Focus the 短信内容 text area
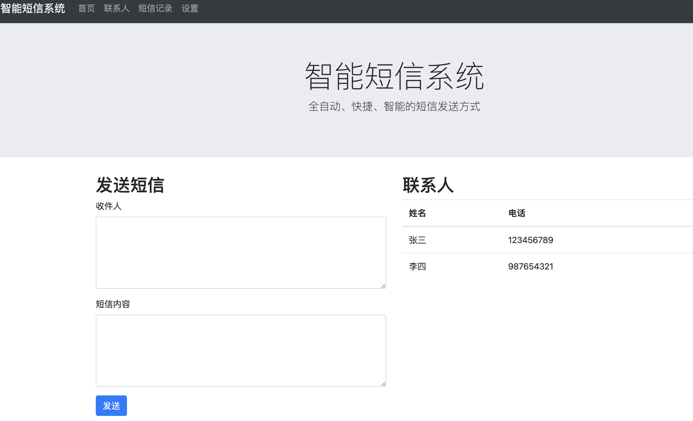 [241, 350]
